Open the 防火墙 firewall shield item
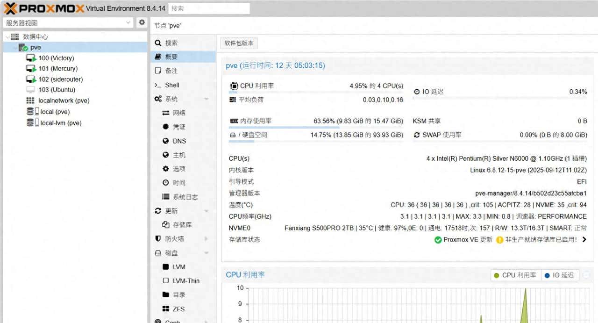This screenshot has height=323, width=598. [158, 239]
